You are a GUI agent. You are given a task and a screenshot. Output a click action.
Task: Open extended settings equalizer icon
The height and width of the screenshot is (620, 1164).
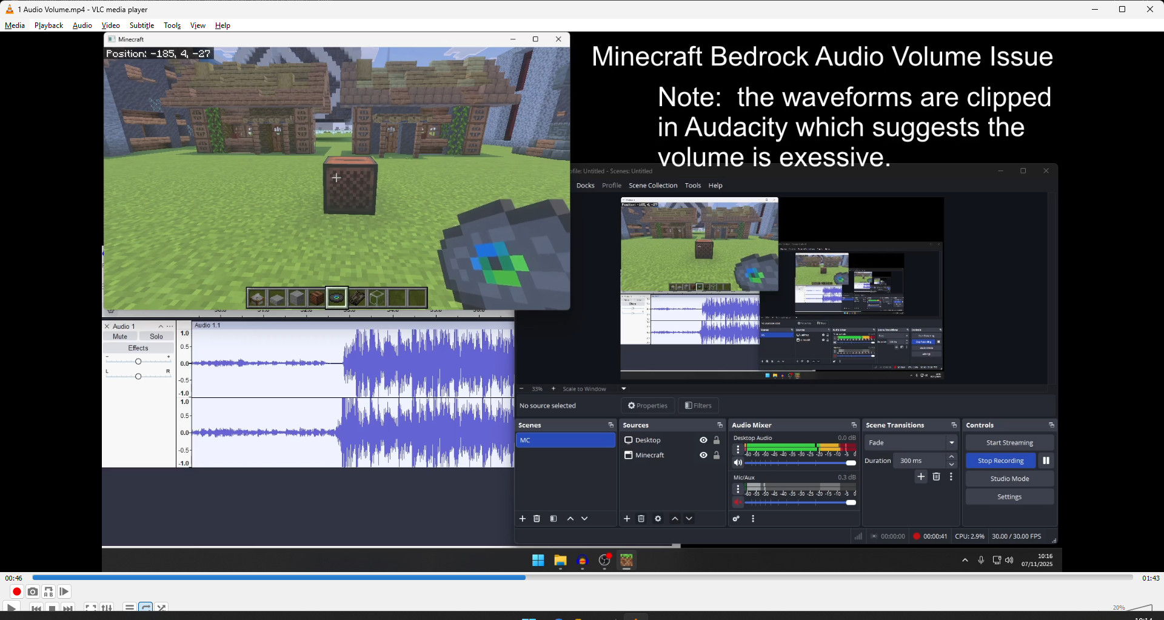coord(107,607)
